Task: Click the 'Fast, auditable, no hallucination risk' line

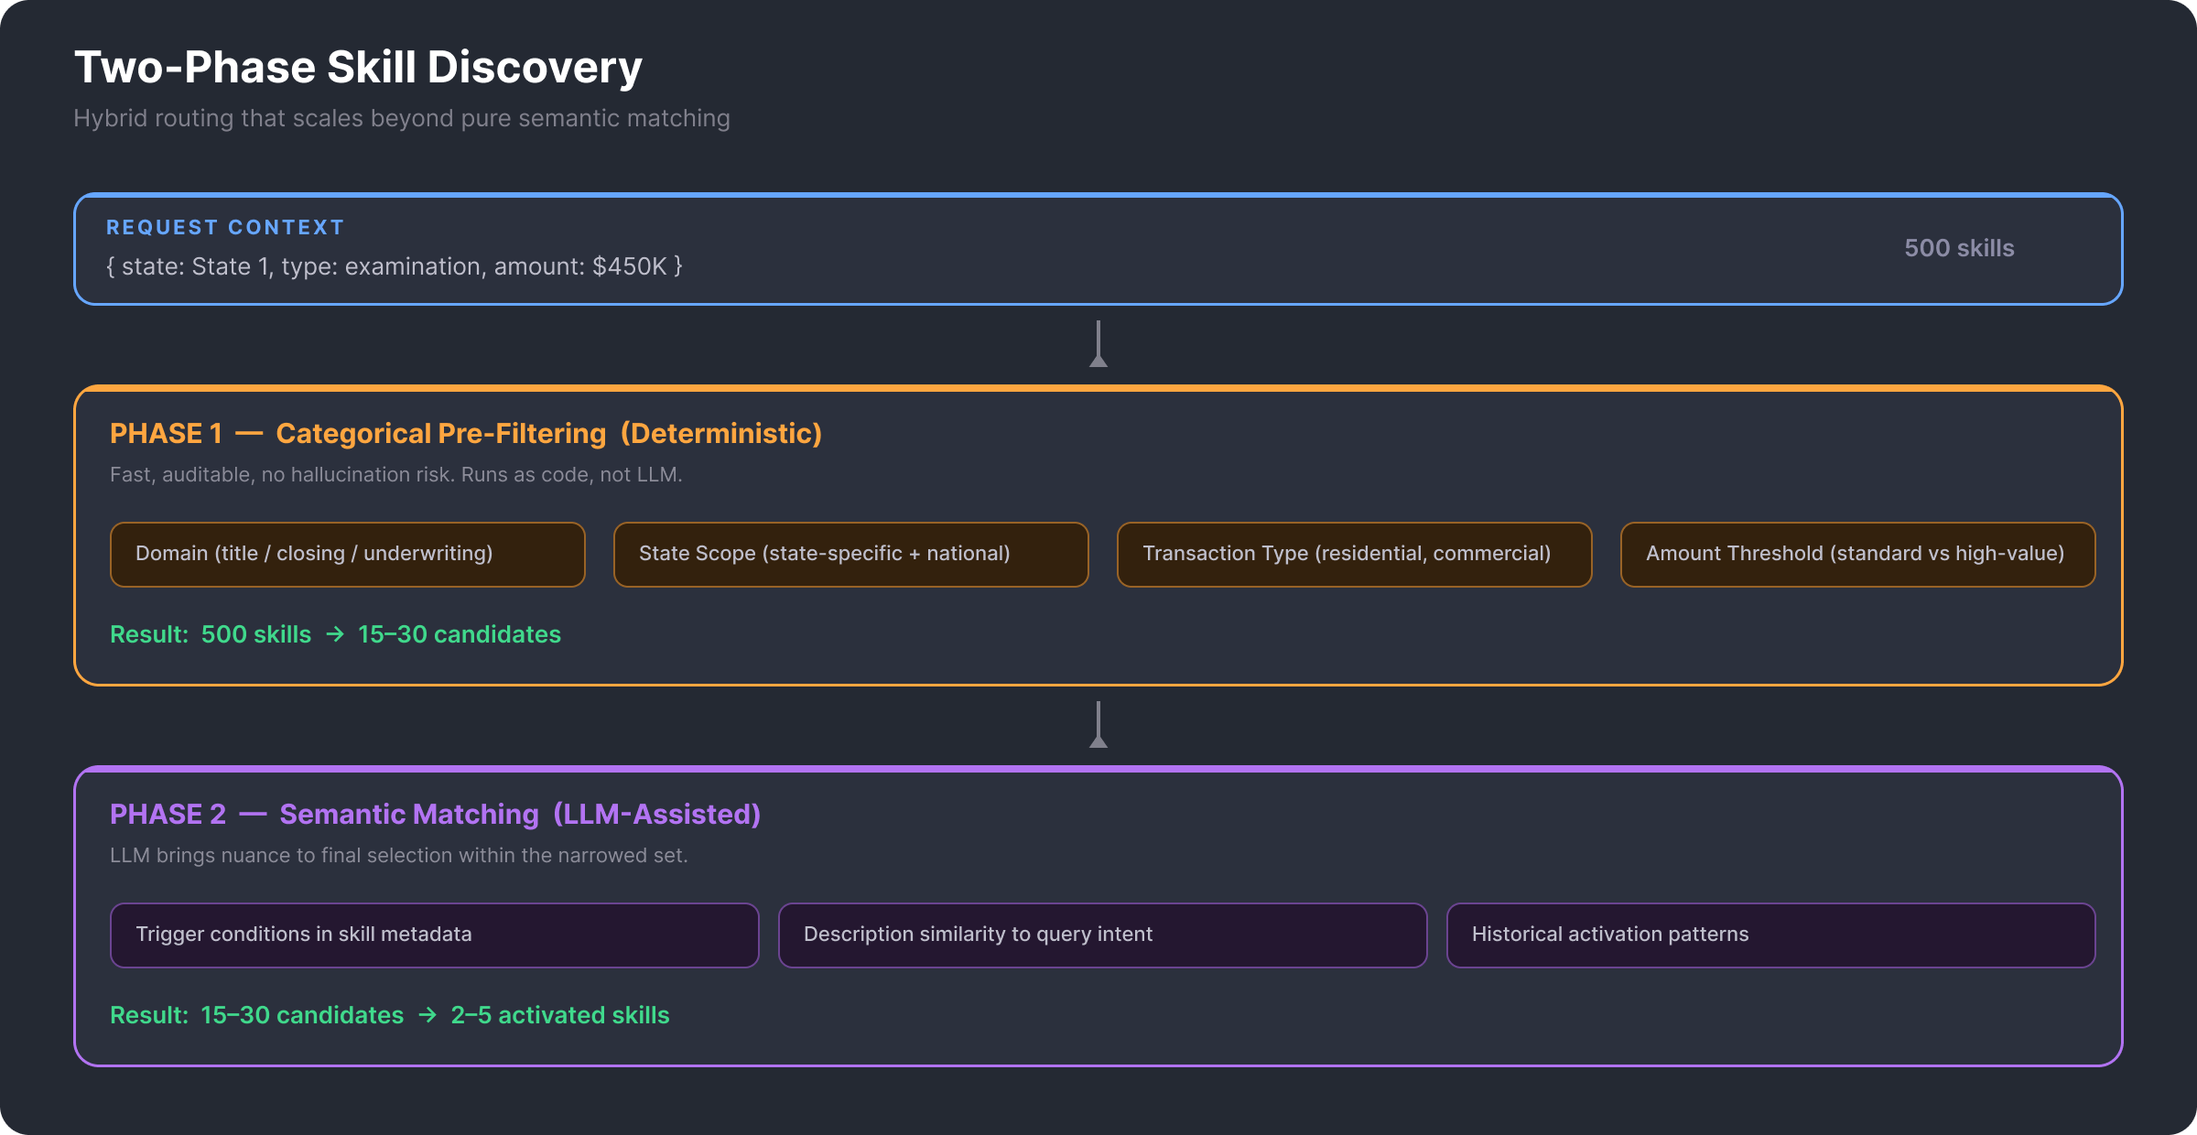Action: [396, 474]
